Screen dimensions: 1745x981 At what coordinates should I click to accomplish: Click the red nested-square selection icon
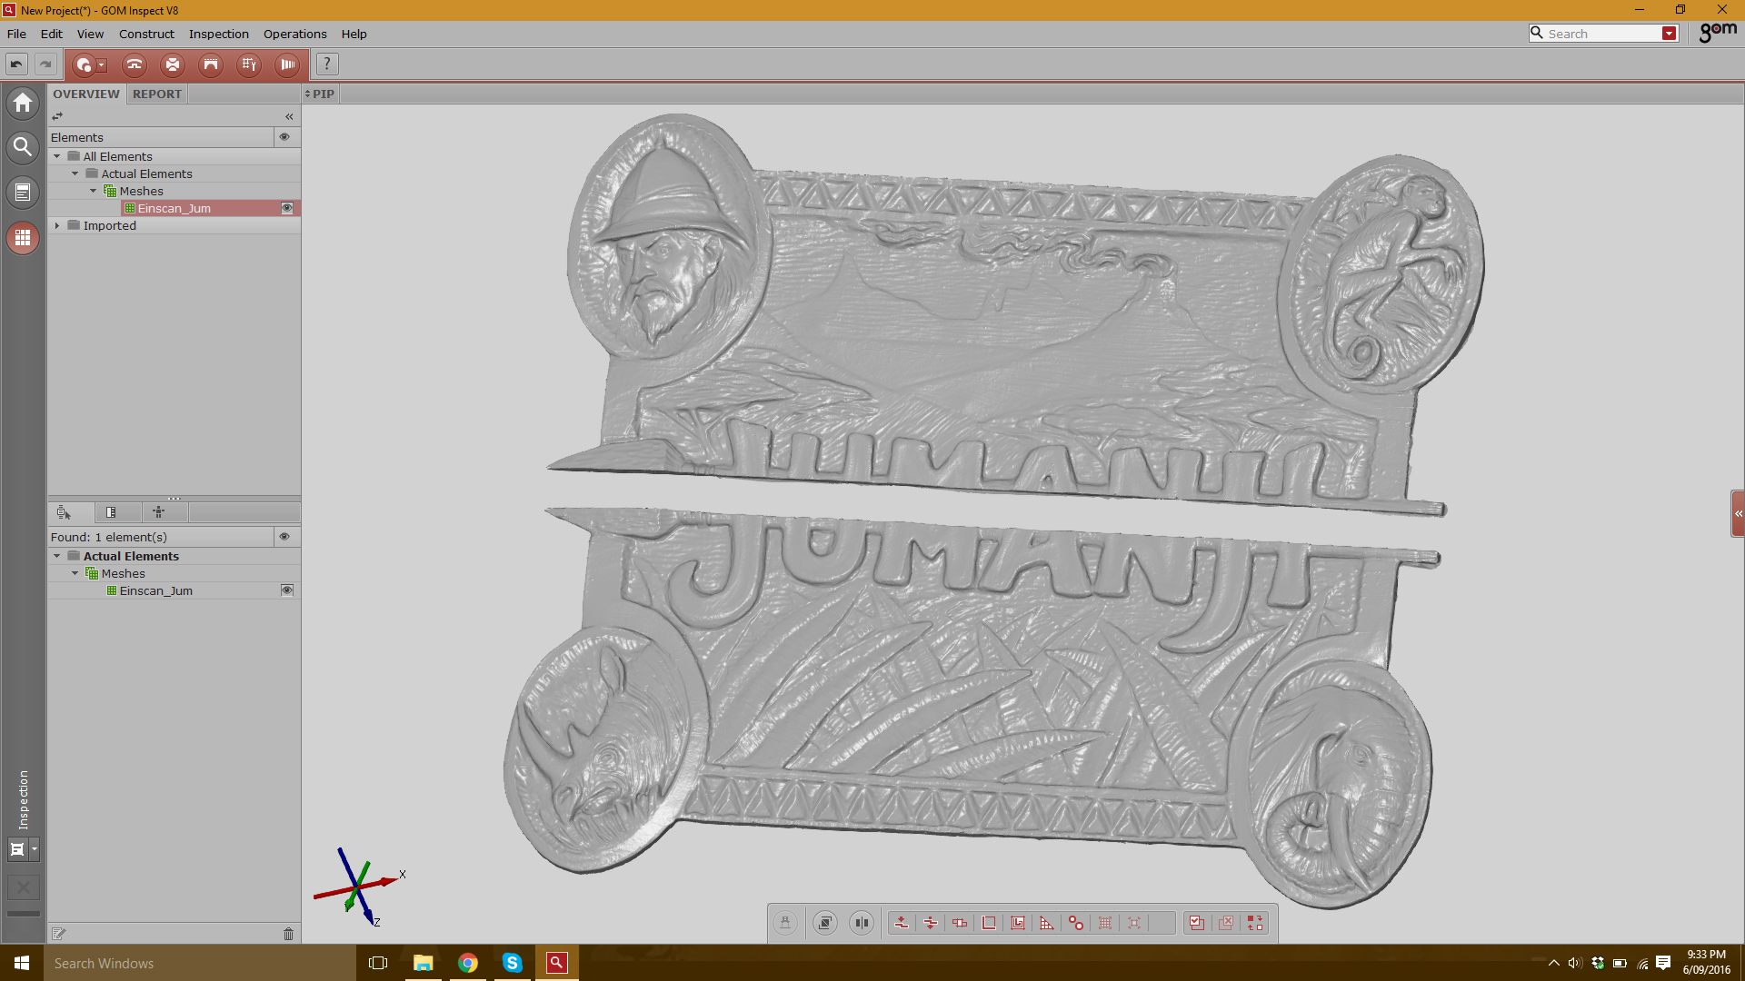1018,923
